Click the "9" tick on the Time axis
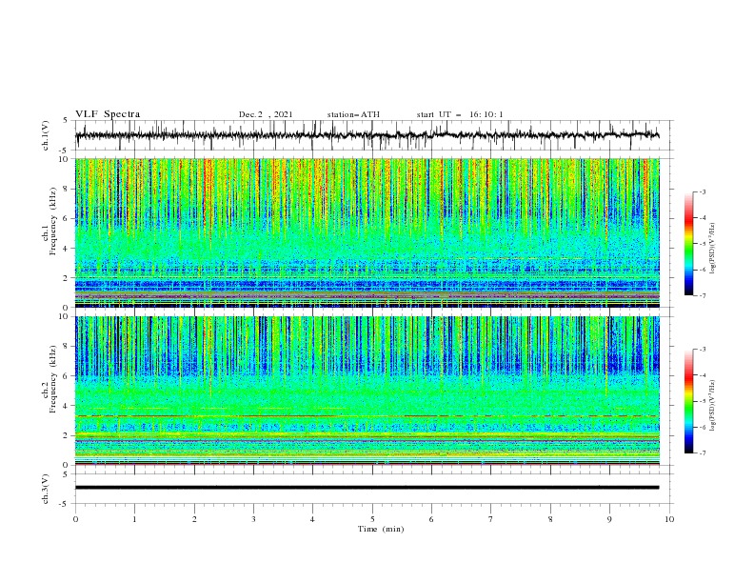Viewport: 754px width, 583px height. click(x=609, y=519)
